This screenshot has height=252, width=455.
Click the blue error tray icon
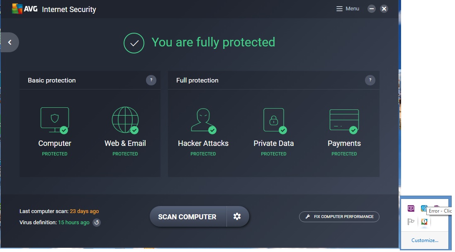424,208
